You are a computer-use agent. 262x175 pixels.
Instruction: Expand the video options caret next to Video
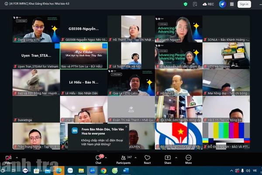tap(17, 158)
